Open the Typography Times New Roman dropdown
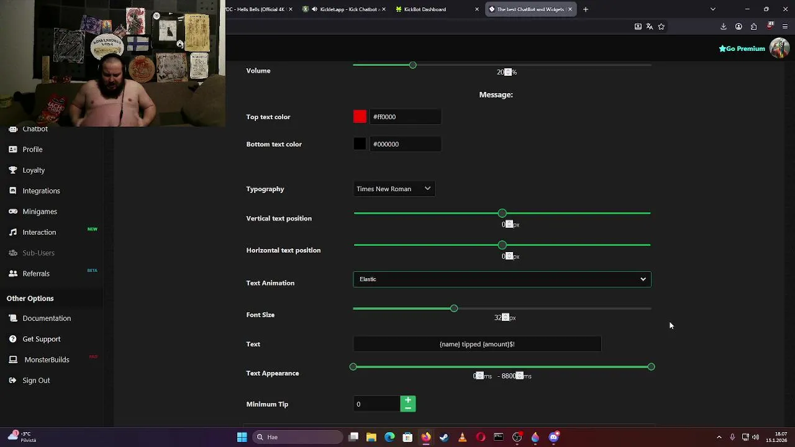The height and width of the screenshot is (447, 795). pos(394,189)
